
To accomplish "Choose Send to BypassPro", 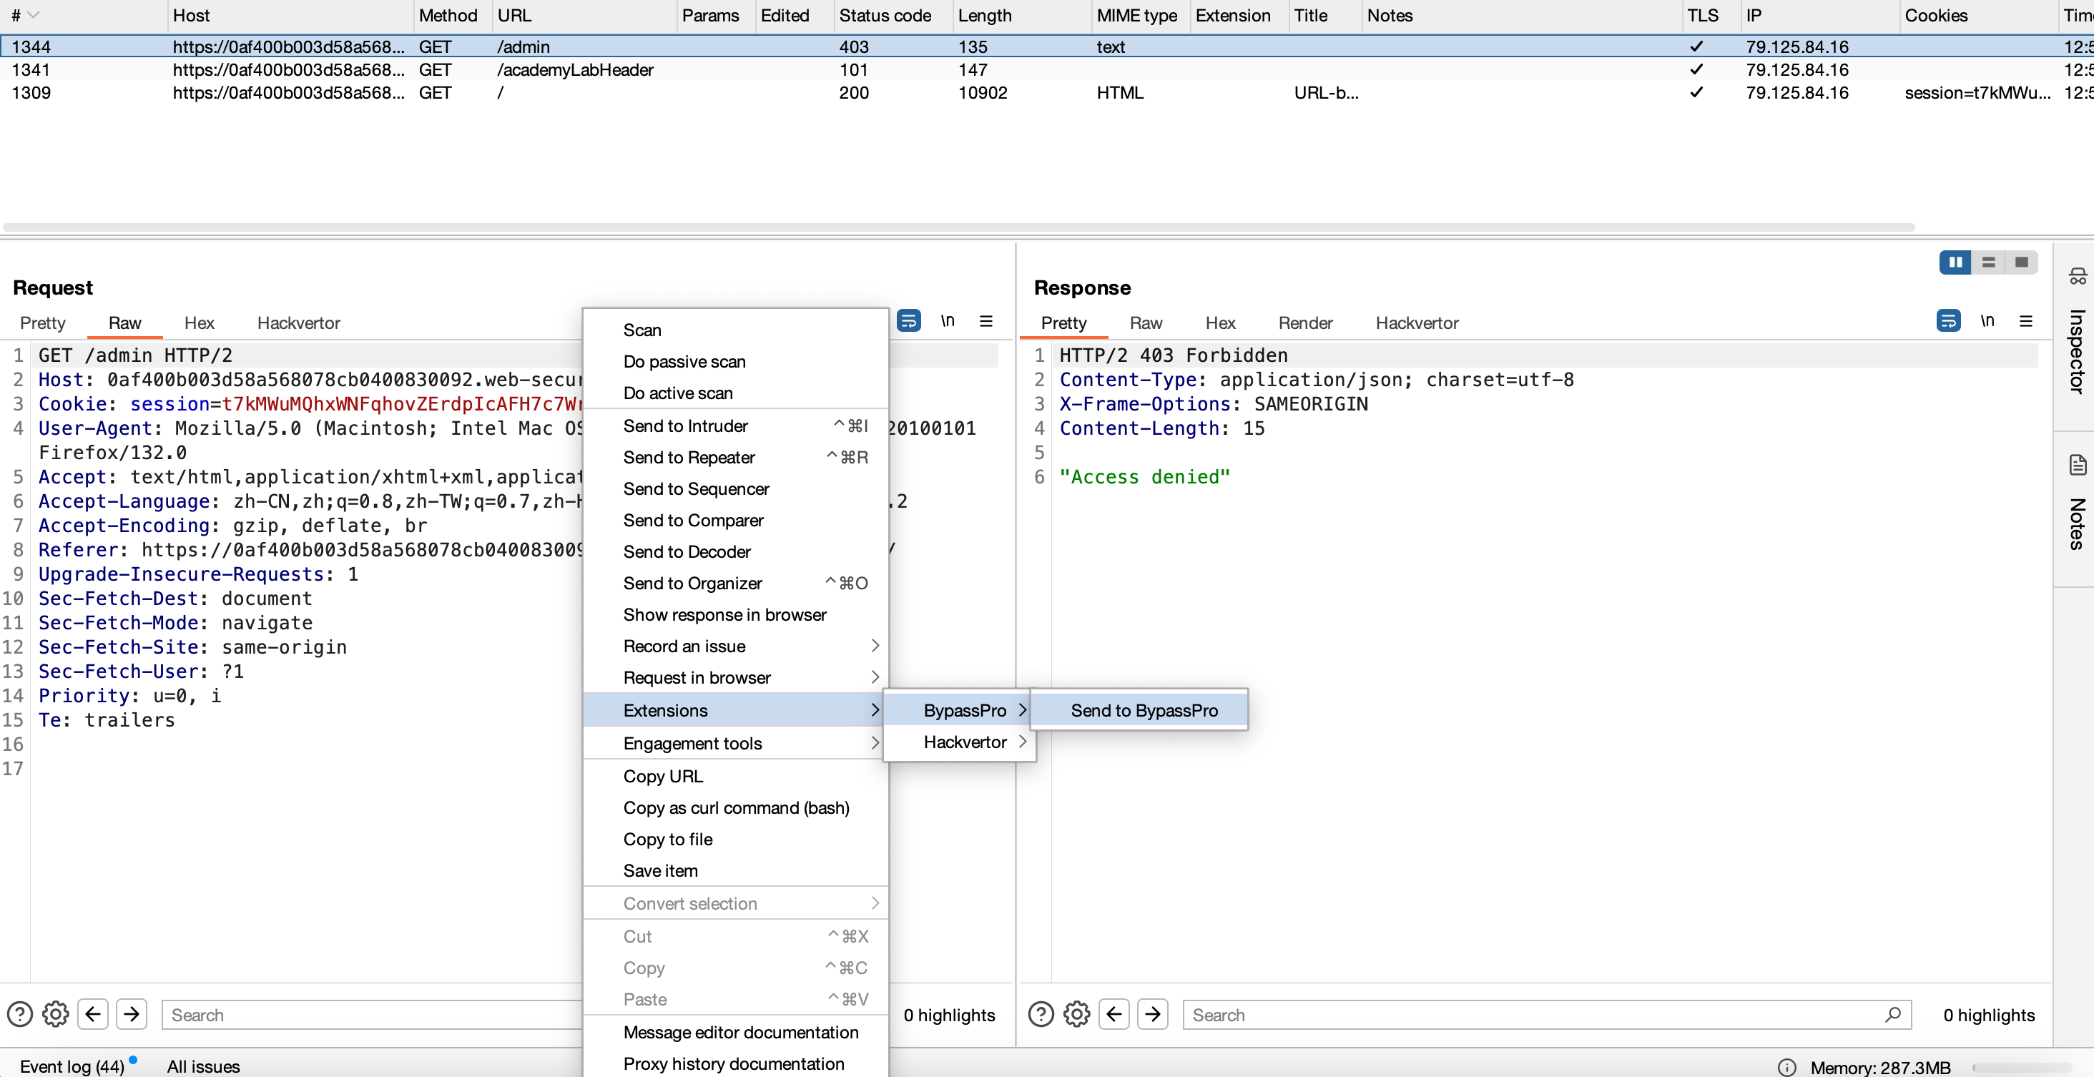I will (x=1139, y=709).
